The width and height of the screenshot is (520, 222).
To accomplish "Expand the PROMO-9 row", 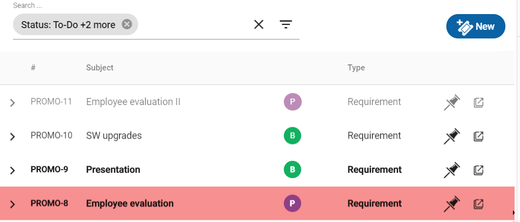I will [x=12, y=171].
